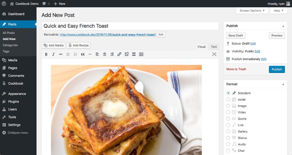Open the Add Recipe button
Screen dimensions: 292x155
coord(78,45)
